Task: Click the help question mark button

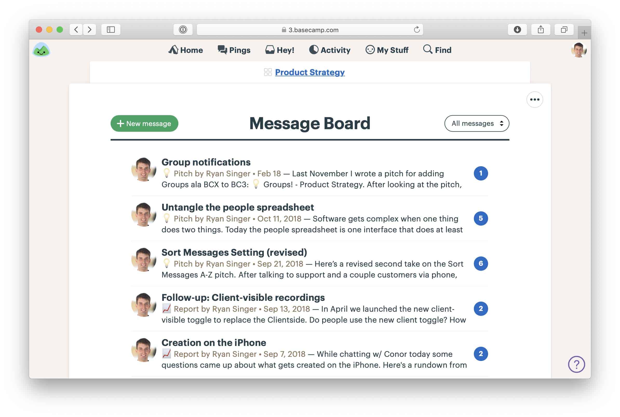Action: [577, 364]
